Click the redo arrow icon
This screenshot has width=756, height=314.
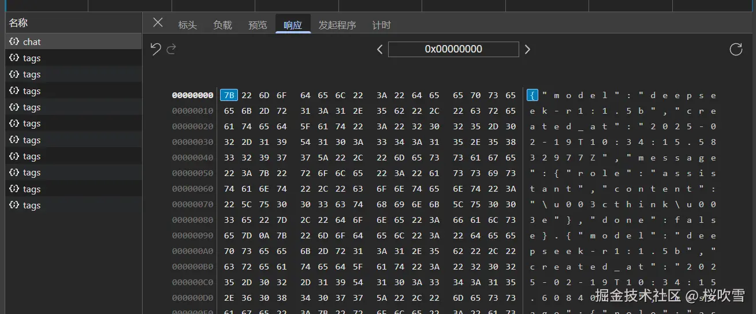[x=171, y=49]
